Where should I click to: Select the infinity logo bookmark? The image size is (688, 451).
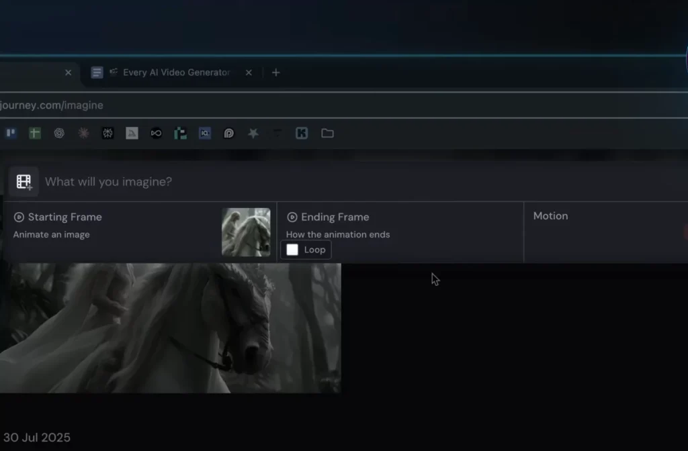[x=156, y=133]
